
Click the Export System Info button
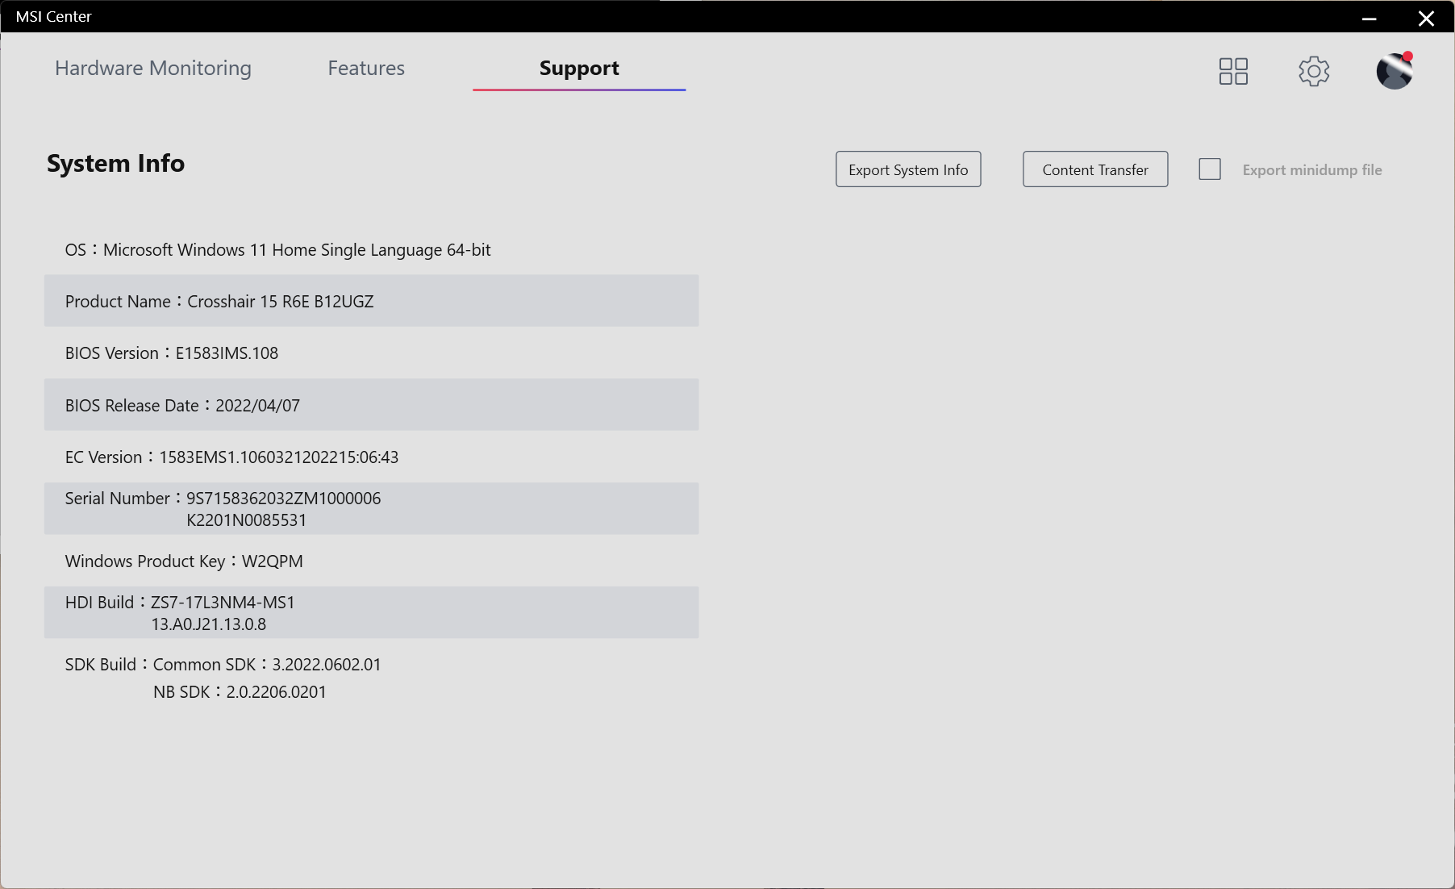(x=908, y=169)
